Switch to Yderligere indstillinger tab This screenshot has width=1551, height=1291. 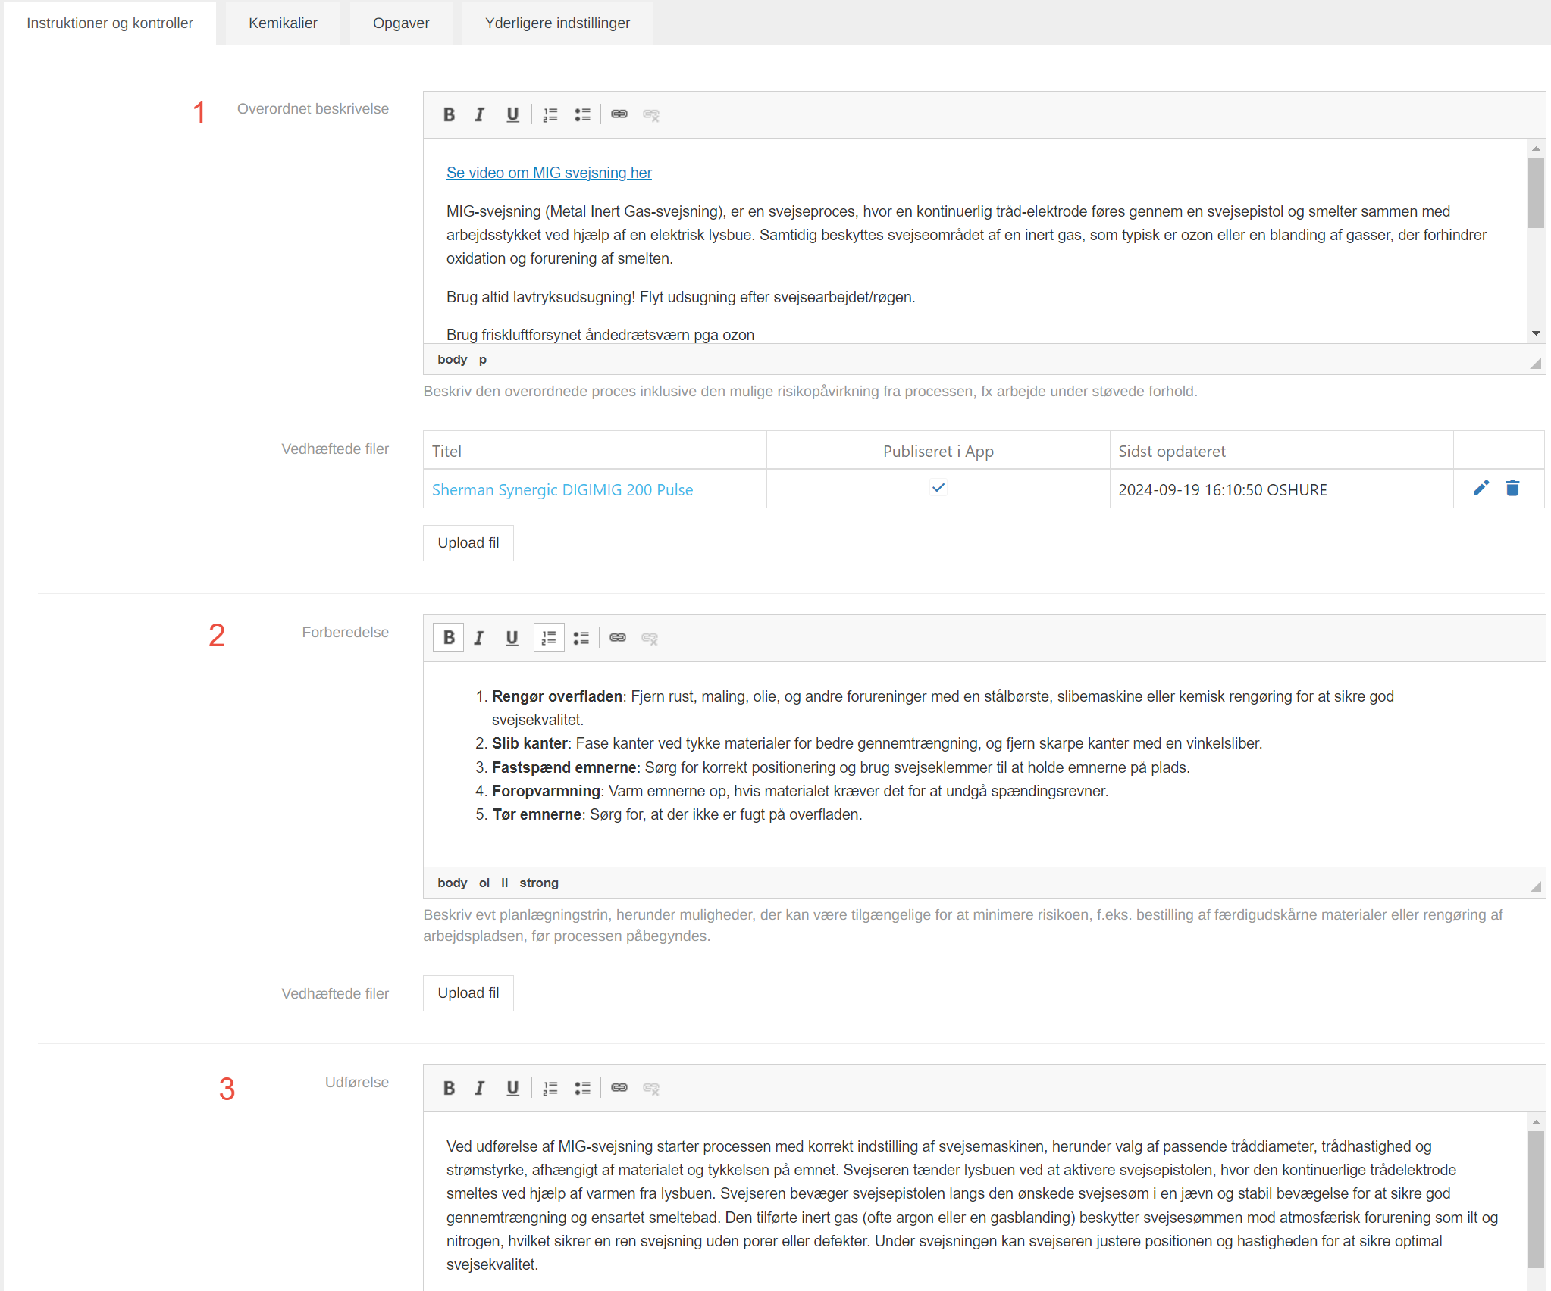point(557,23)
